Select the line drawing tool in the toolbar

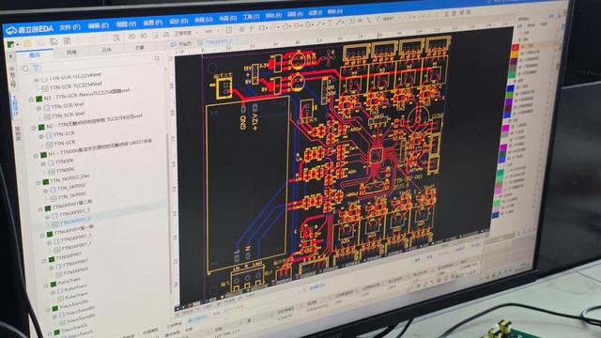[318, 24]
